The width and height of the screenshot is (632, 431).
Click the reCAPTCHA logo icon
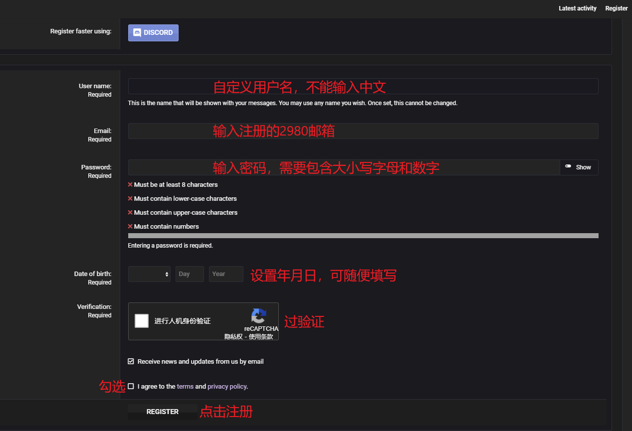coord(259,315)
